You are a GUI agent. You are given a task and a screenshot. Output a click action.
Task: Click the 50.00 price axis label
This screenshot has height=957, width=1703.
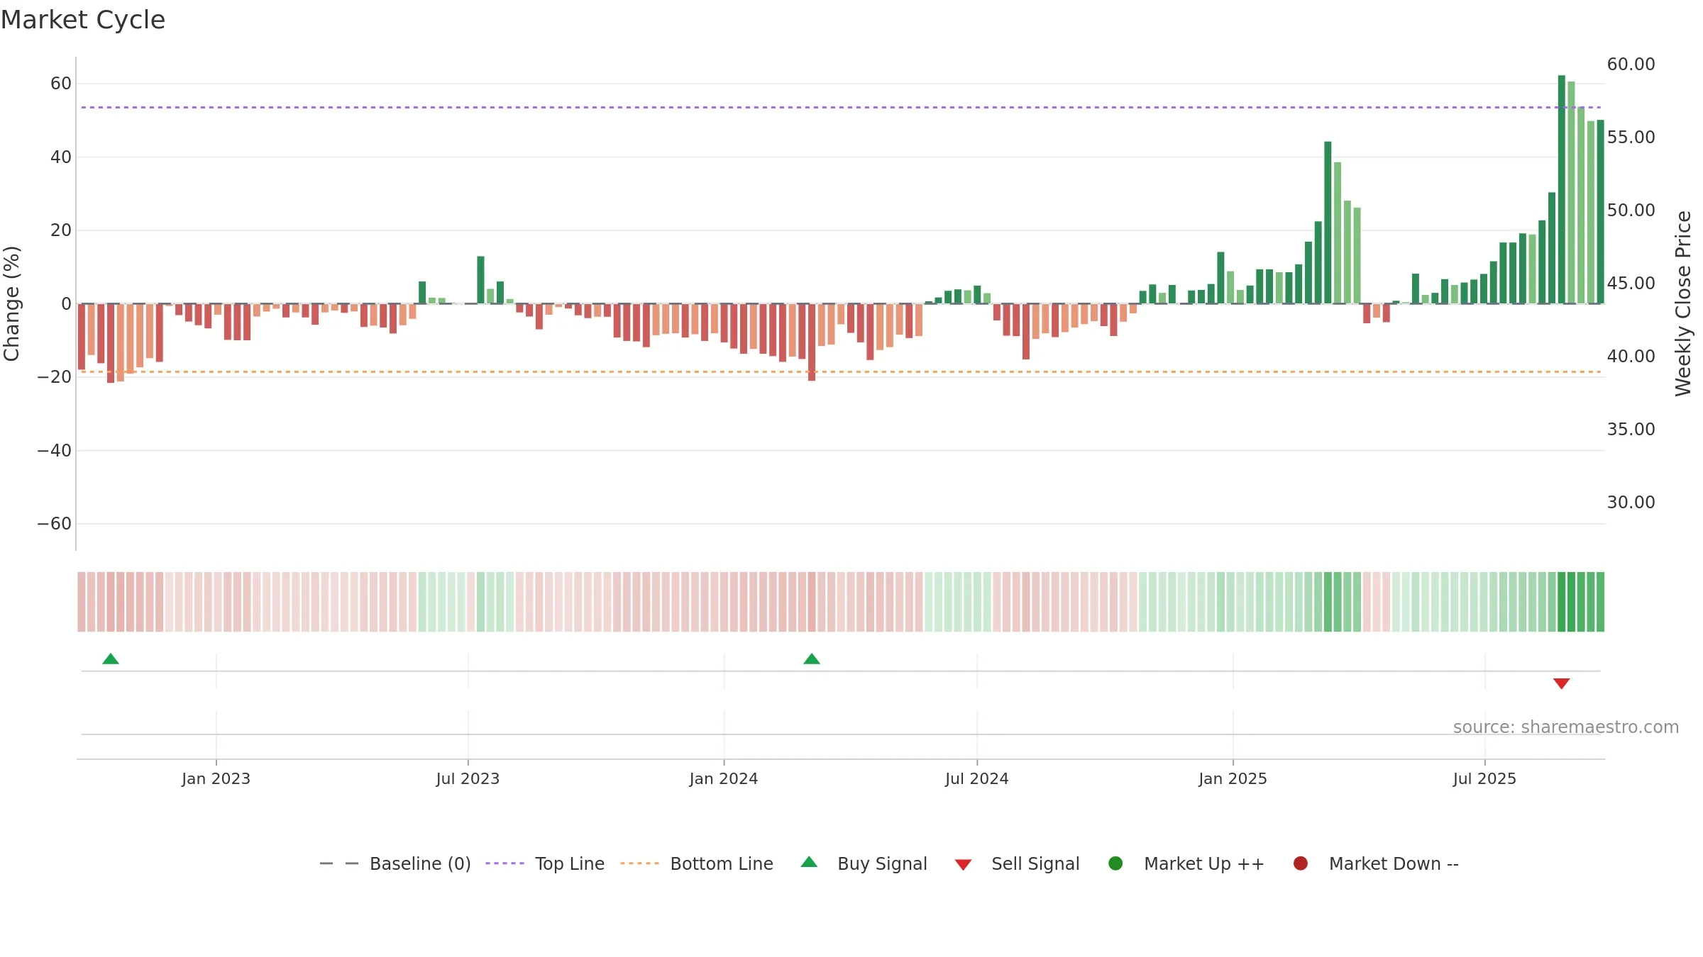pos(1631,211)
